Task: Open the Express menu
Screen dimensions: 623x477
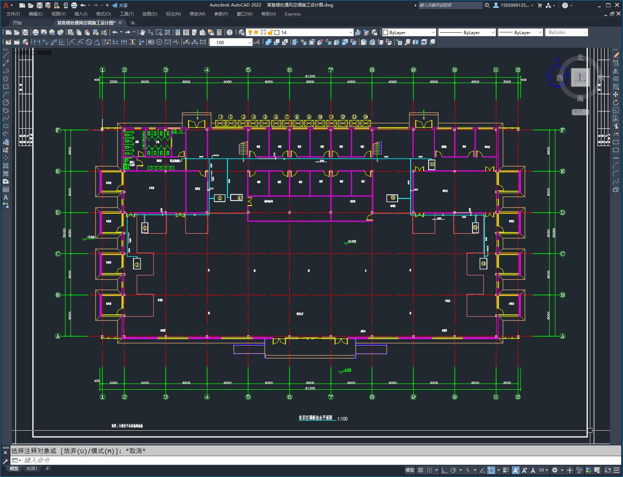Action: [x=293, y=14]
